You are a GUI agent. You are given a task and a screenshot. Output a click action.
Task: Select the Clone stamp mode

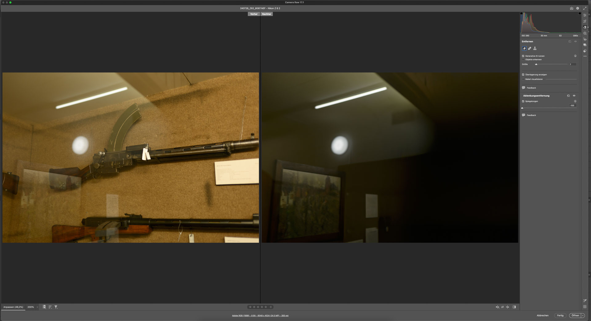pos(535,49)
